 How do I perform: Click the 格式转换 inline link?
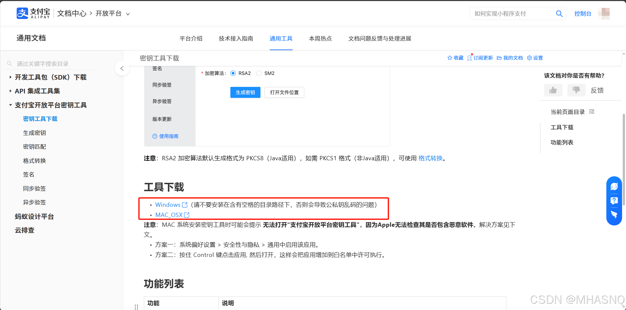click(431, 158)
